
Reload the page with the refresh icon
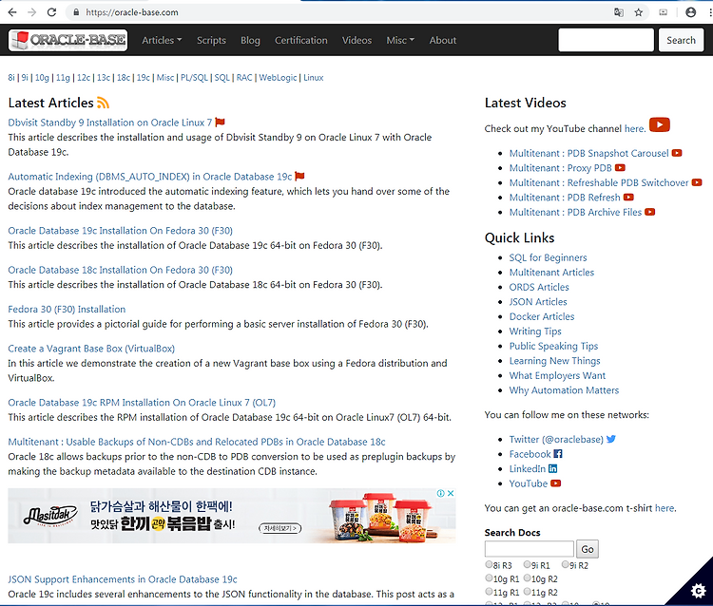[52, 12]
